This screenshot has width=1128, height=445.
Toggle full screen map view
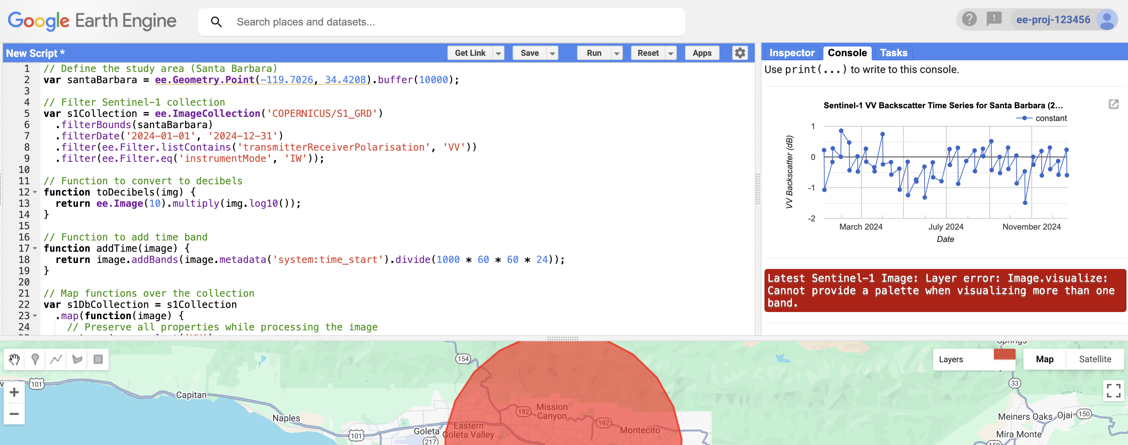[x=1113, y=390]
